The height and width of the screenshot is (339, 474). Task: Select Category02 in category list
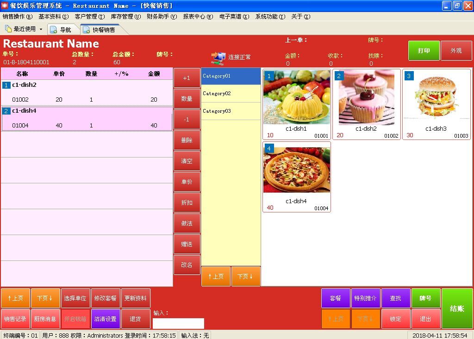pyautogui.click(x=231, y=94)
